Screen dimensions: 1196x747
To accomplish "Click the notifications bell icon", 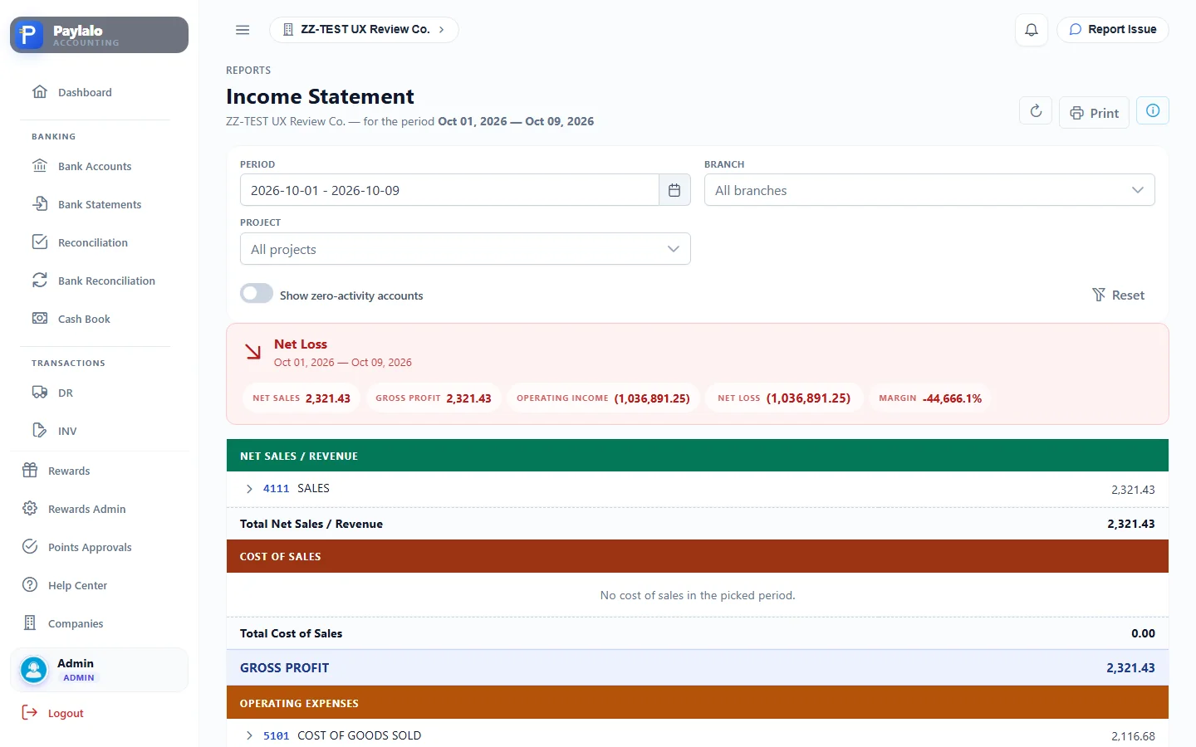I will [1031, 30].
